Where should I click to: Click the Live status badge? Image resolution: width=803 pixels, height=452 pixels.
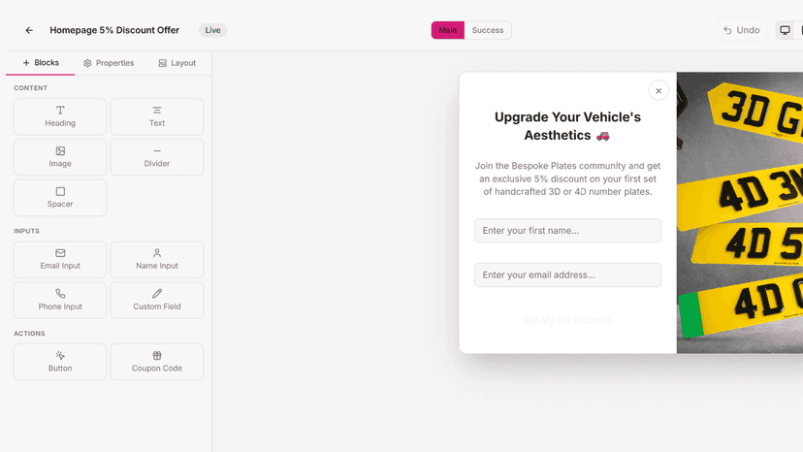pos(212,30)
